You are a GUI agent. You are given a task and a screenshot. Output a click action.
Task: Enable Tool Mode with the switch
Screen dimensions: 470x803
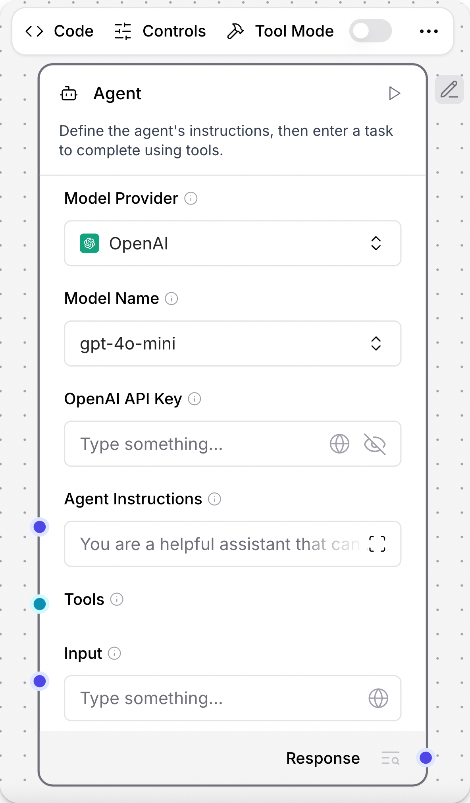pyautogui.click(x=370, y=31)
